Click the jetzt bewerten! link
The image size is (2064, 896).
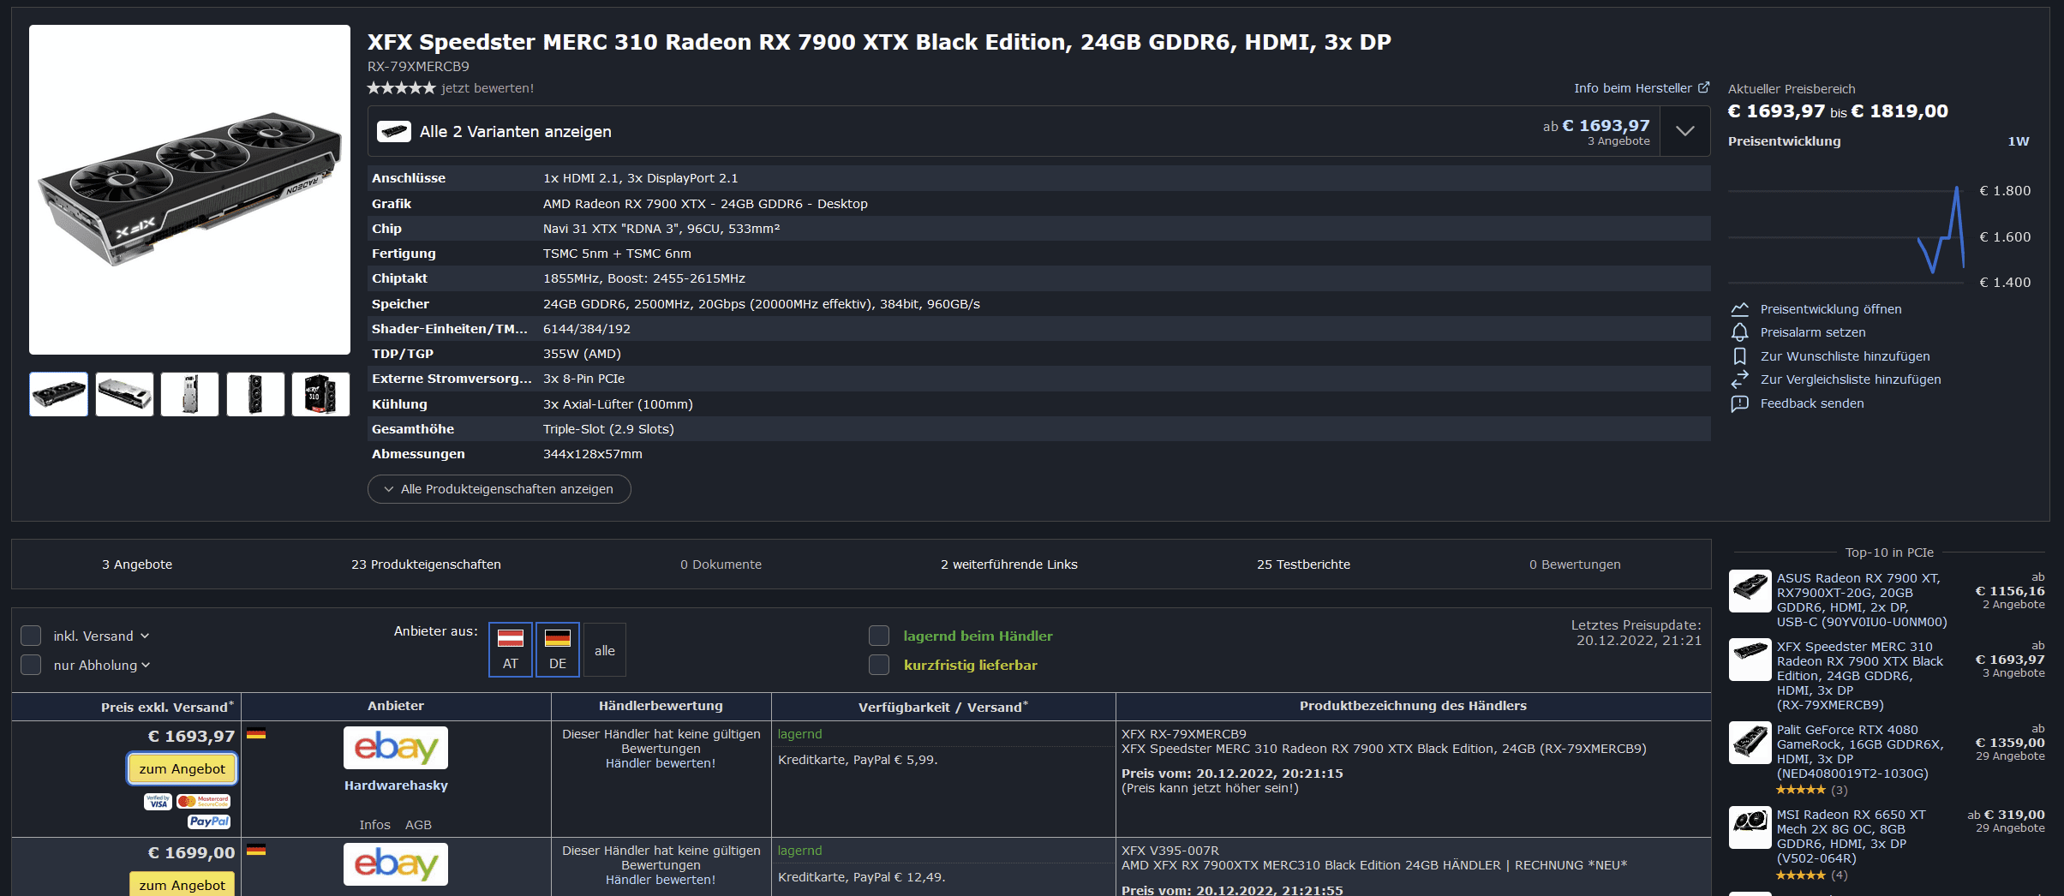pos(488,88)
